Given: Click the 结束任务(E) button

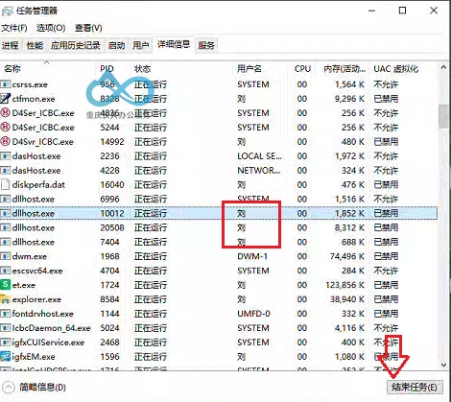Looking at the screenshot, I should 415,387.
